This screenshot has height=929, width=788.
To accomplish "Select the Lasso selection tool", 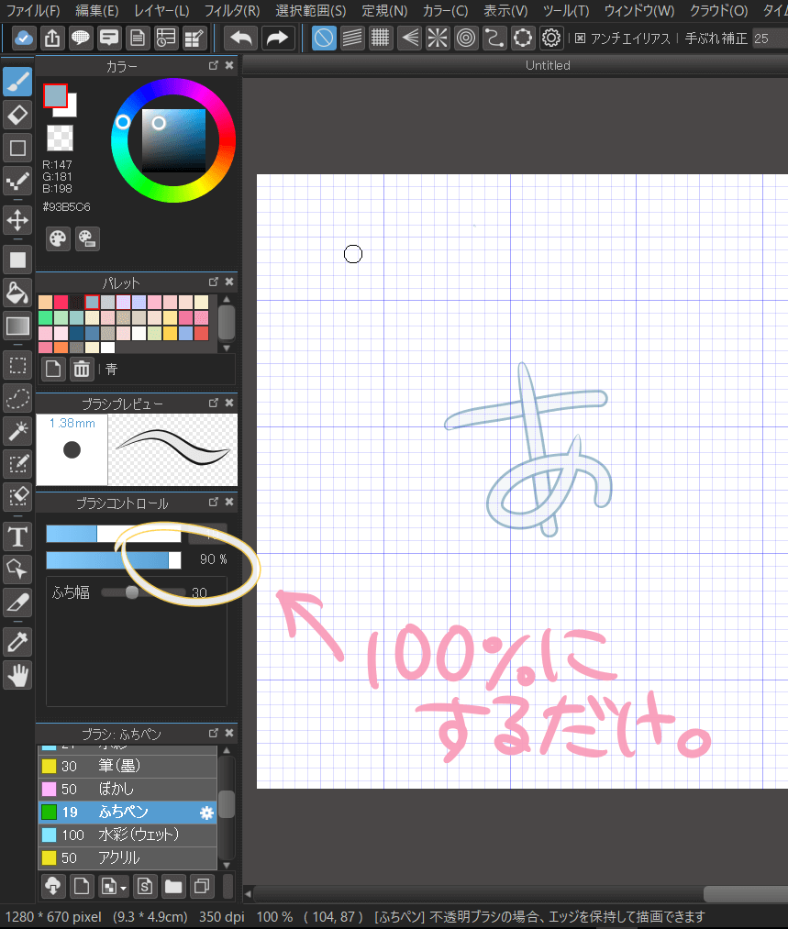I will pos(17,398).
